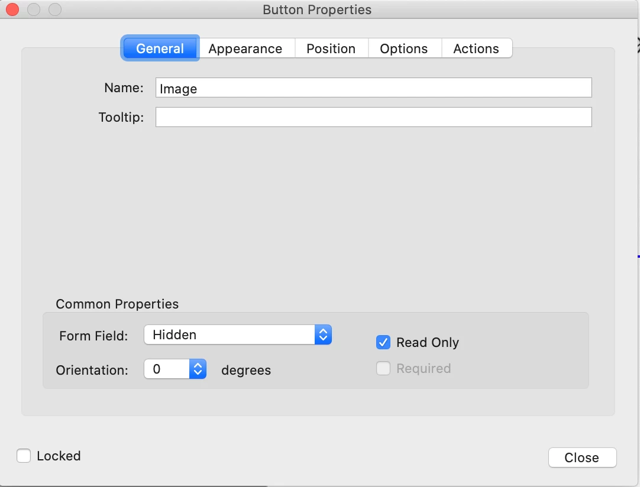This screenshot has width=640, height=487.
Task: Click the Name text field
Action: pyautogui.click(x=373, y=87)
